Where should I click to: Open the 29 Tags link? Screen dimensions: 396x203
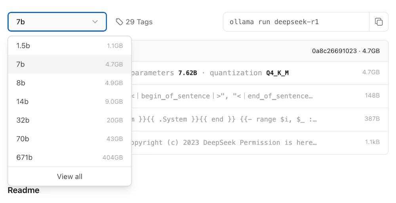point(139,22)
